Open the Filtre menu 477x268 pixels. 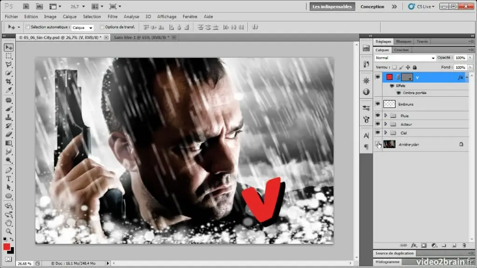pyautogui.click(x=113, y=17)
